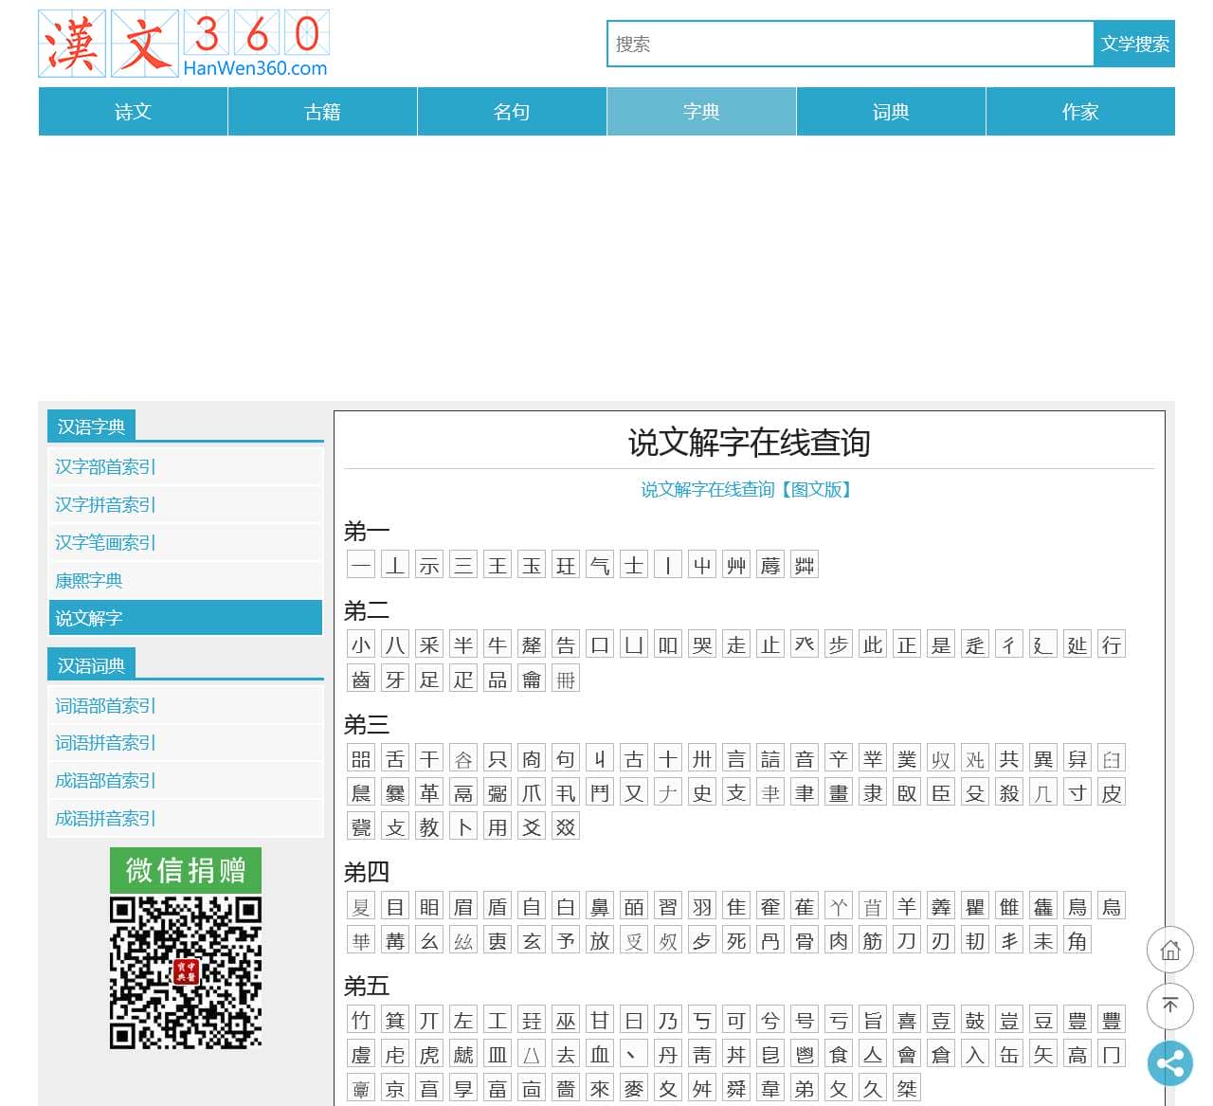This screenshot has width=1213, height=1106.
Task: Click inside the 搜索 search field
Action: (849, 44)
